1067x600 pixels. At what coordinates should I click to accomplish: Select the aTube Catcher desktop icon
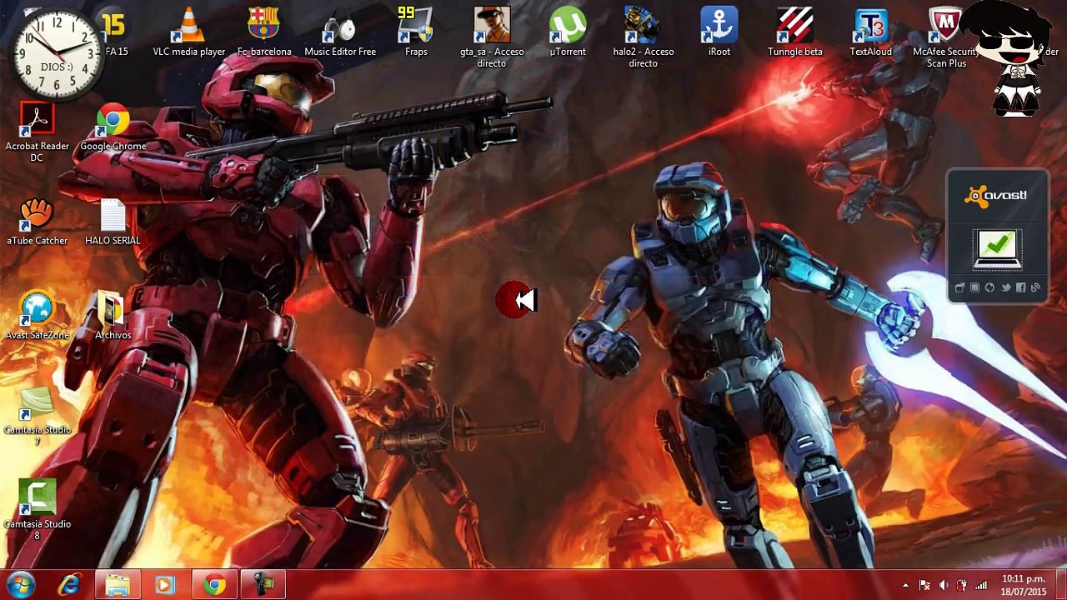tap(37, 222)
